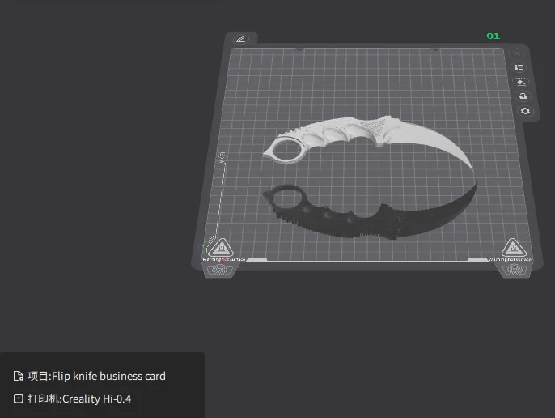The image size is (555, 418).
Task: Click the project name Flip knife business card
Action: tap(108, 376)
